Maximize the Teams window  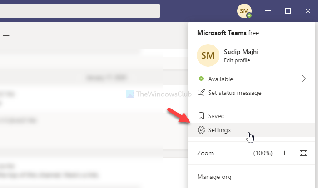(288, 11)
